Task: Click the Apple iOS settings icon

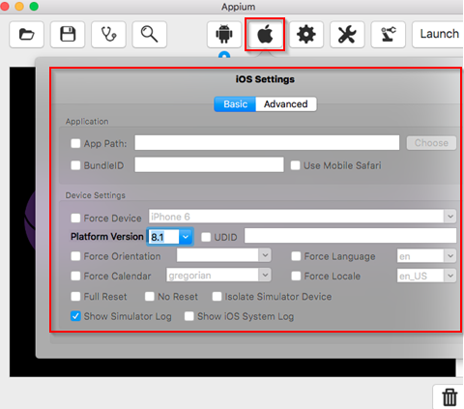Action: (x=265, y=34)
